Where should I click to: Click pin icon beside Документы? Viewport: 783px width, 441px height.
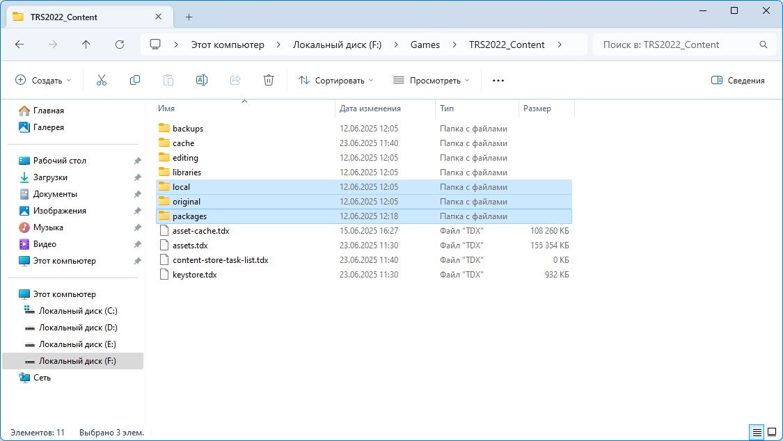(137, 194)
